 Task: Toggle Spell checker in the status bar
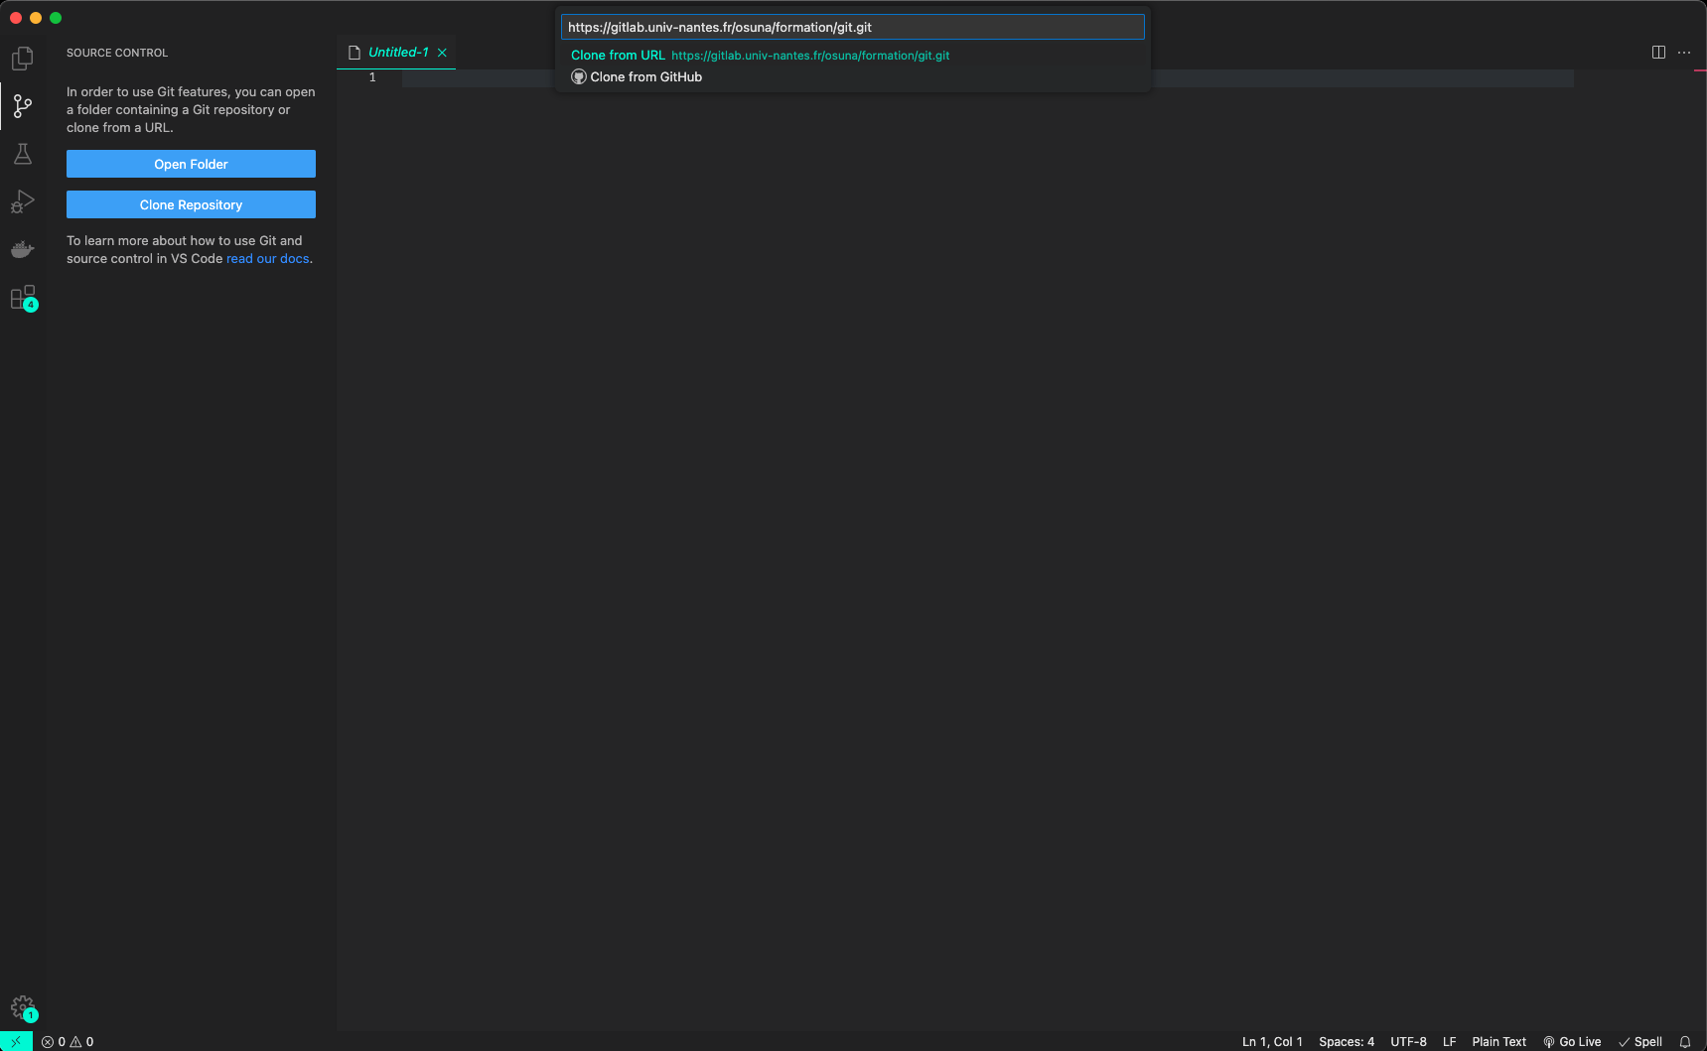tap(1640, 1041)
